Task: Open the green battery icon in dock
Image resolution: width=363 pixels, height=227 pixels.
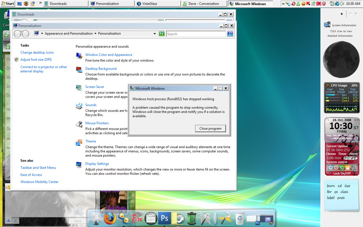Action: [x=192, y=218]
